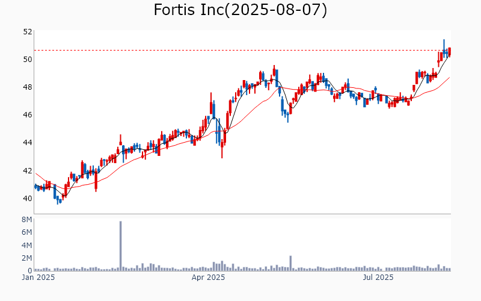Image resolution: width=481 pixels, height=301 pixels.
Task: Click the 8M volume axis label
Action: [26, 220]
